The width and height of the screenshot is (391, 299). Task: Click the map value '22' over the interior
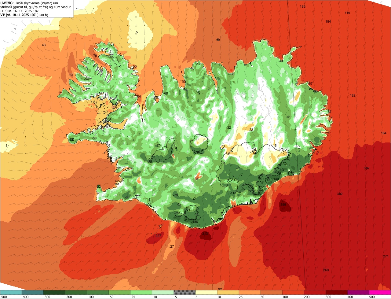[x=251, y=130]
